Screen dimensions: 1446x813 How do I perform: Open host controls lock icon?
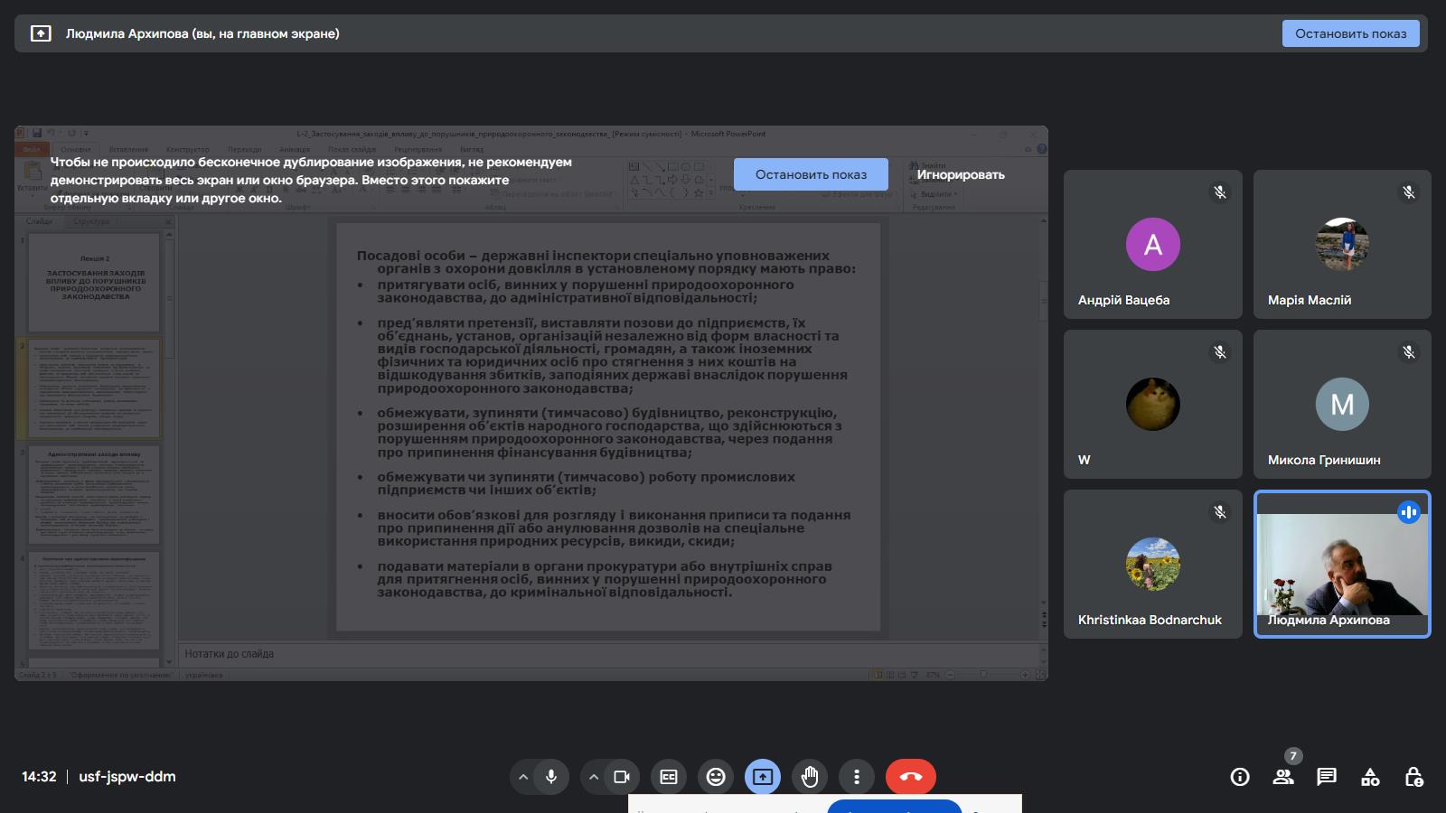(1414, 776)
